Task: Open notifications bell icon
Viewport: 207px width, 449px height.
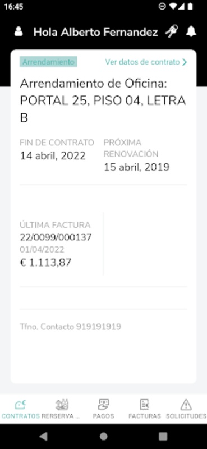Action: point(191,31)
